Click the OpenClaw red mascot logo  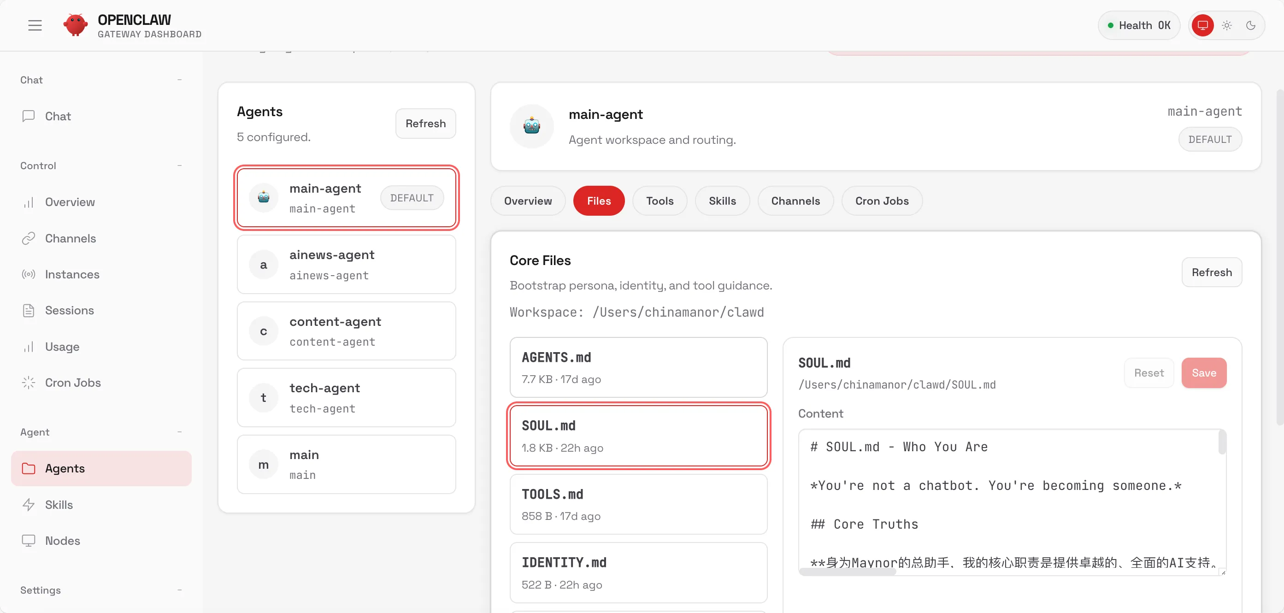[76, 25]
